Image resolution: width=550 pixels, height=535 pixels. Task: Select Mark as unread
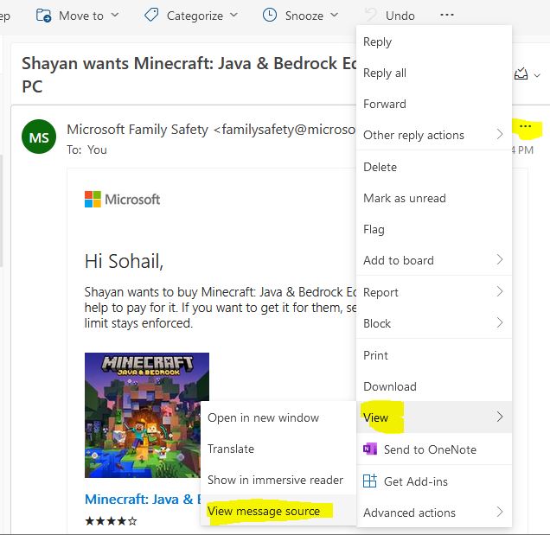(434, 198)
